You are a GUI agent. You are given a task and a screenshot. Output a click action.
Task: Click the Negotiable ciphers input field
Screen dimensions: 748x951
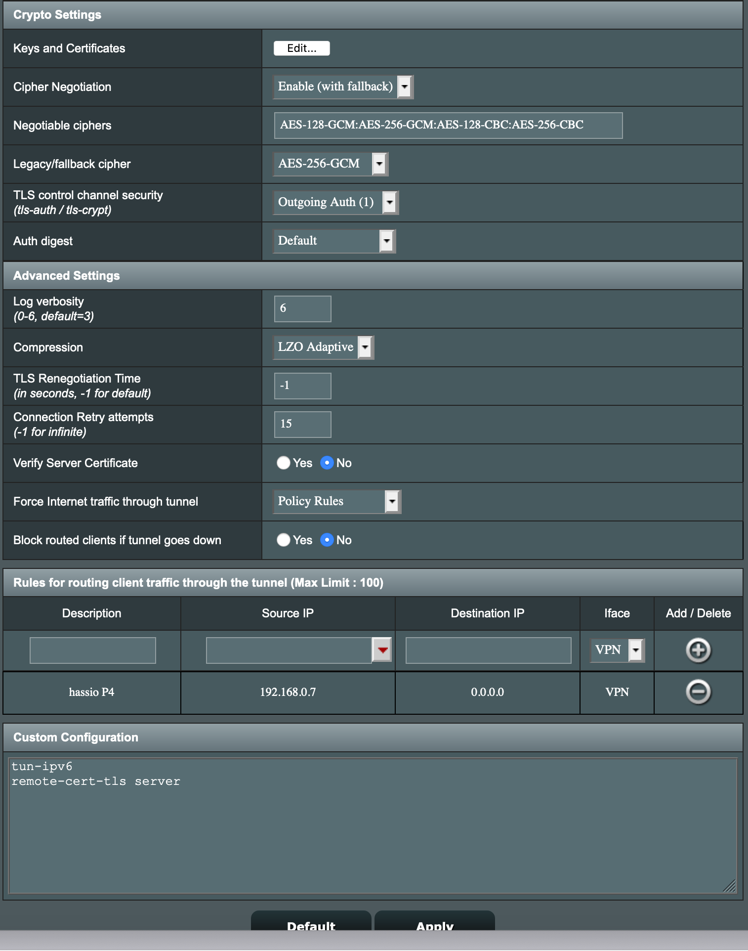(448, 125)
